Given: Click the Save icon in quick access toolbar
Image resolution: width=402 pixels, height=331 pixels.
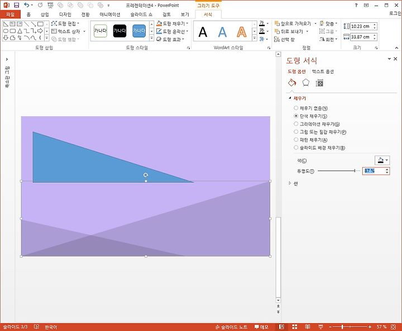Looking at the screenshot, I should 16,5.
